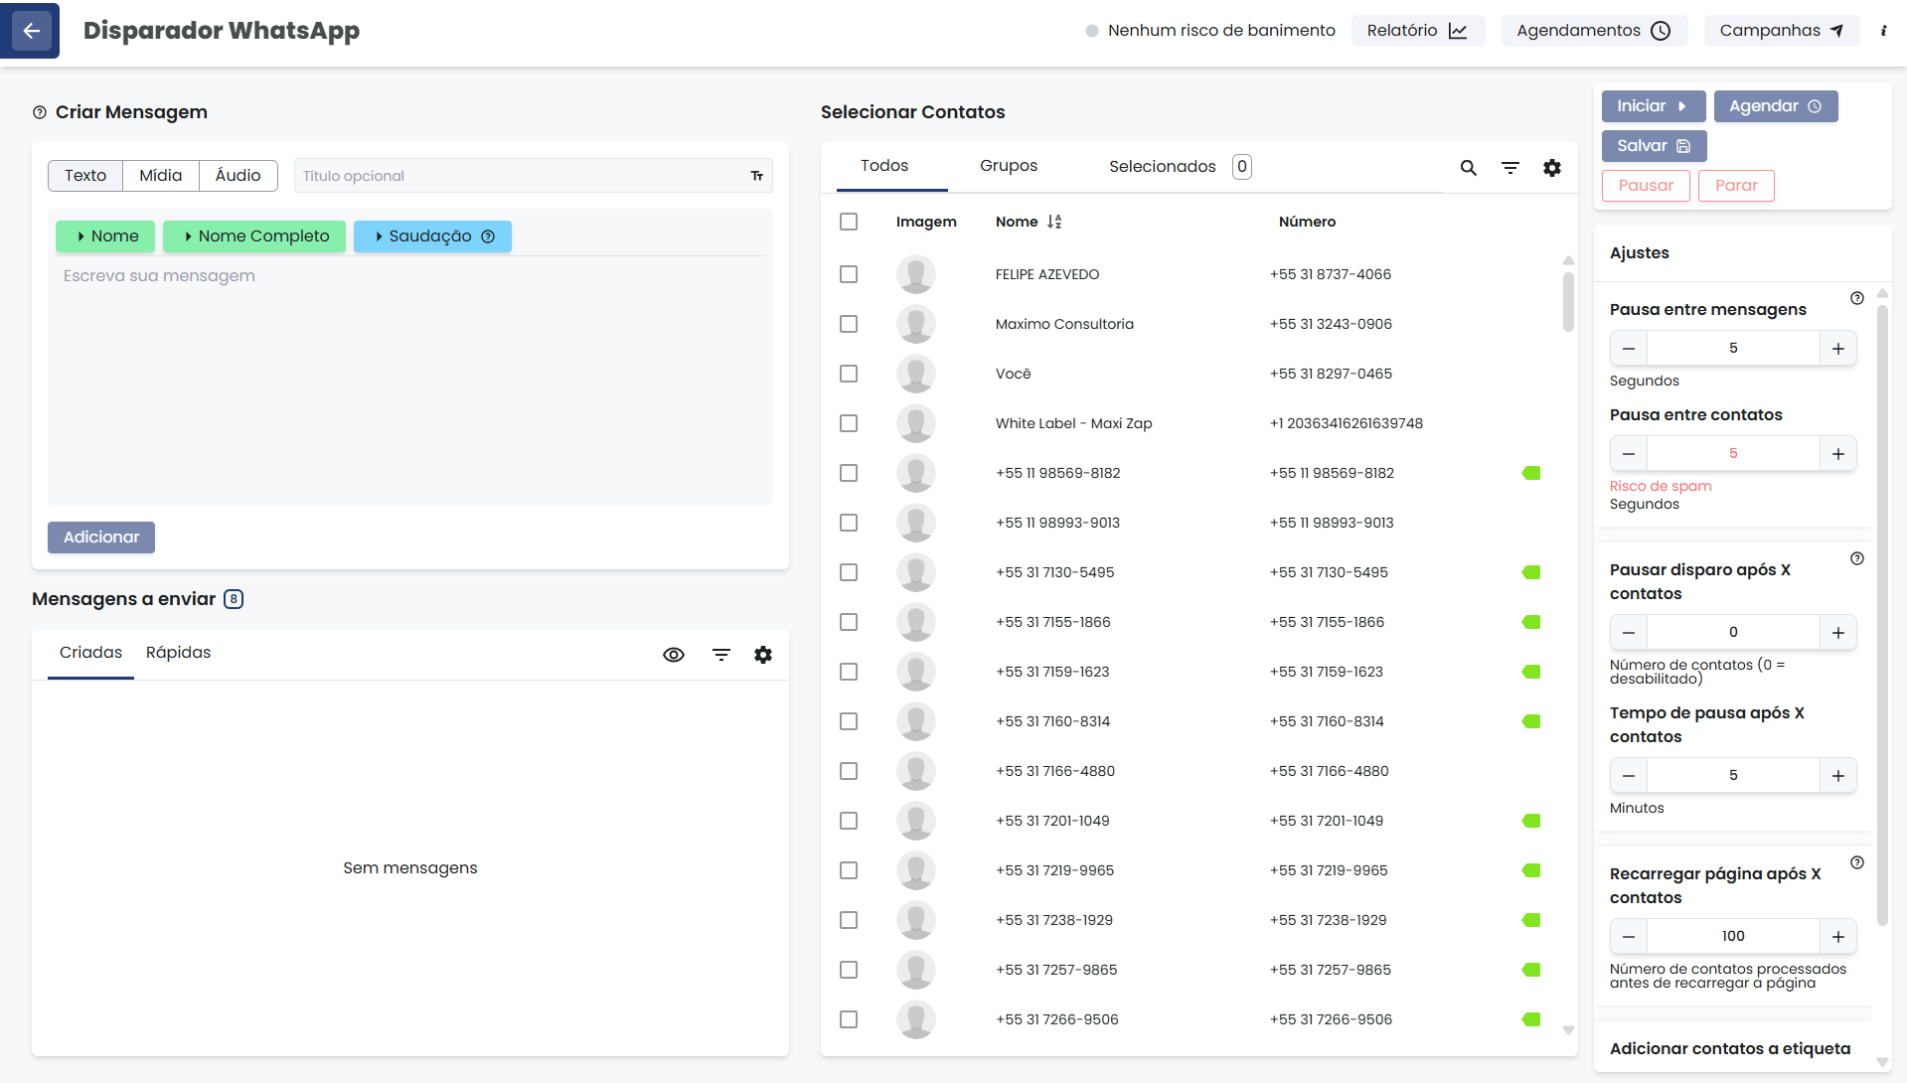Open help icon for Recarregar página
Screen dimensions: 1907x1083
[1857, 862]
